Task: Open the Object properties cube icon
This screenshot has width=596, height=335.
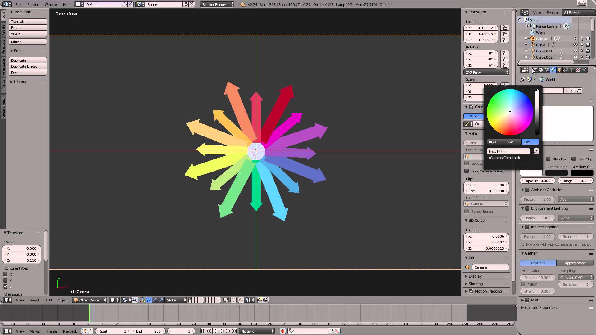Action: click(x=560, y=70)
